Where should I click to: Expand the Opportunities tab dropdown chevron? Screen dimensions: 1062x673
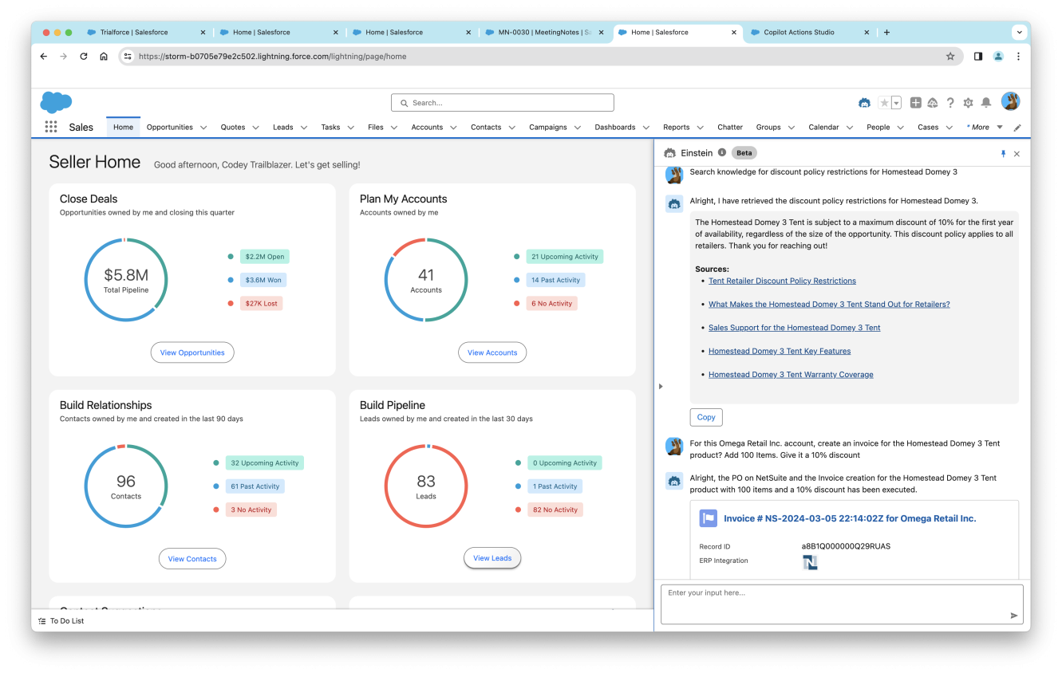[203, 128]
